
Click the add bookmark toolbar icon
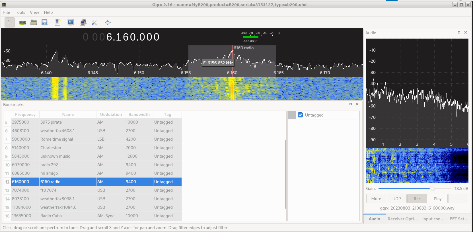tap(57, 23)
